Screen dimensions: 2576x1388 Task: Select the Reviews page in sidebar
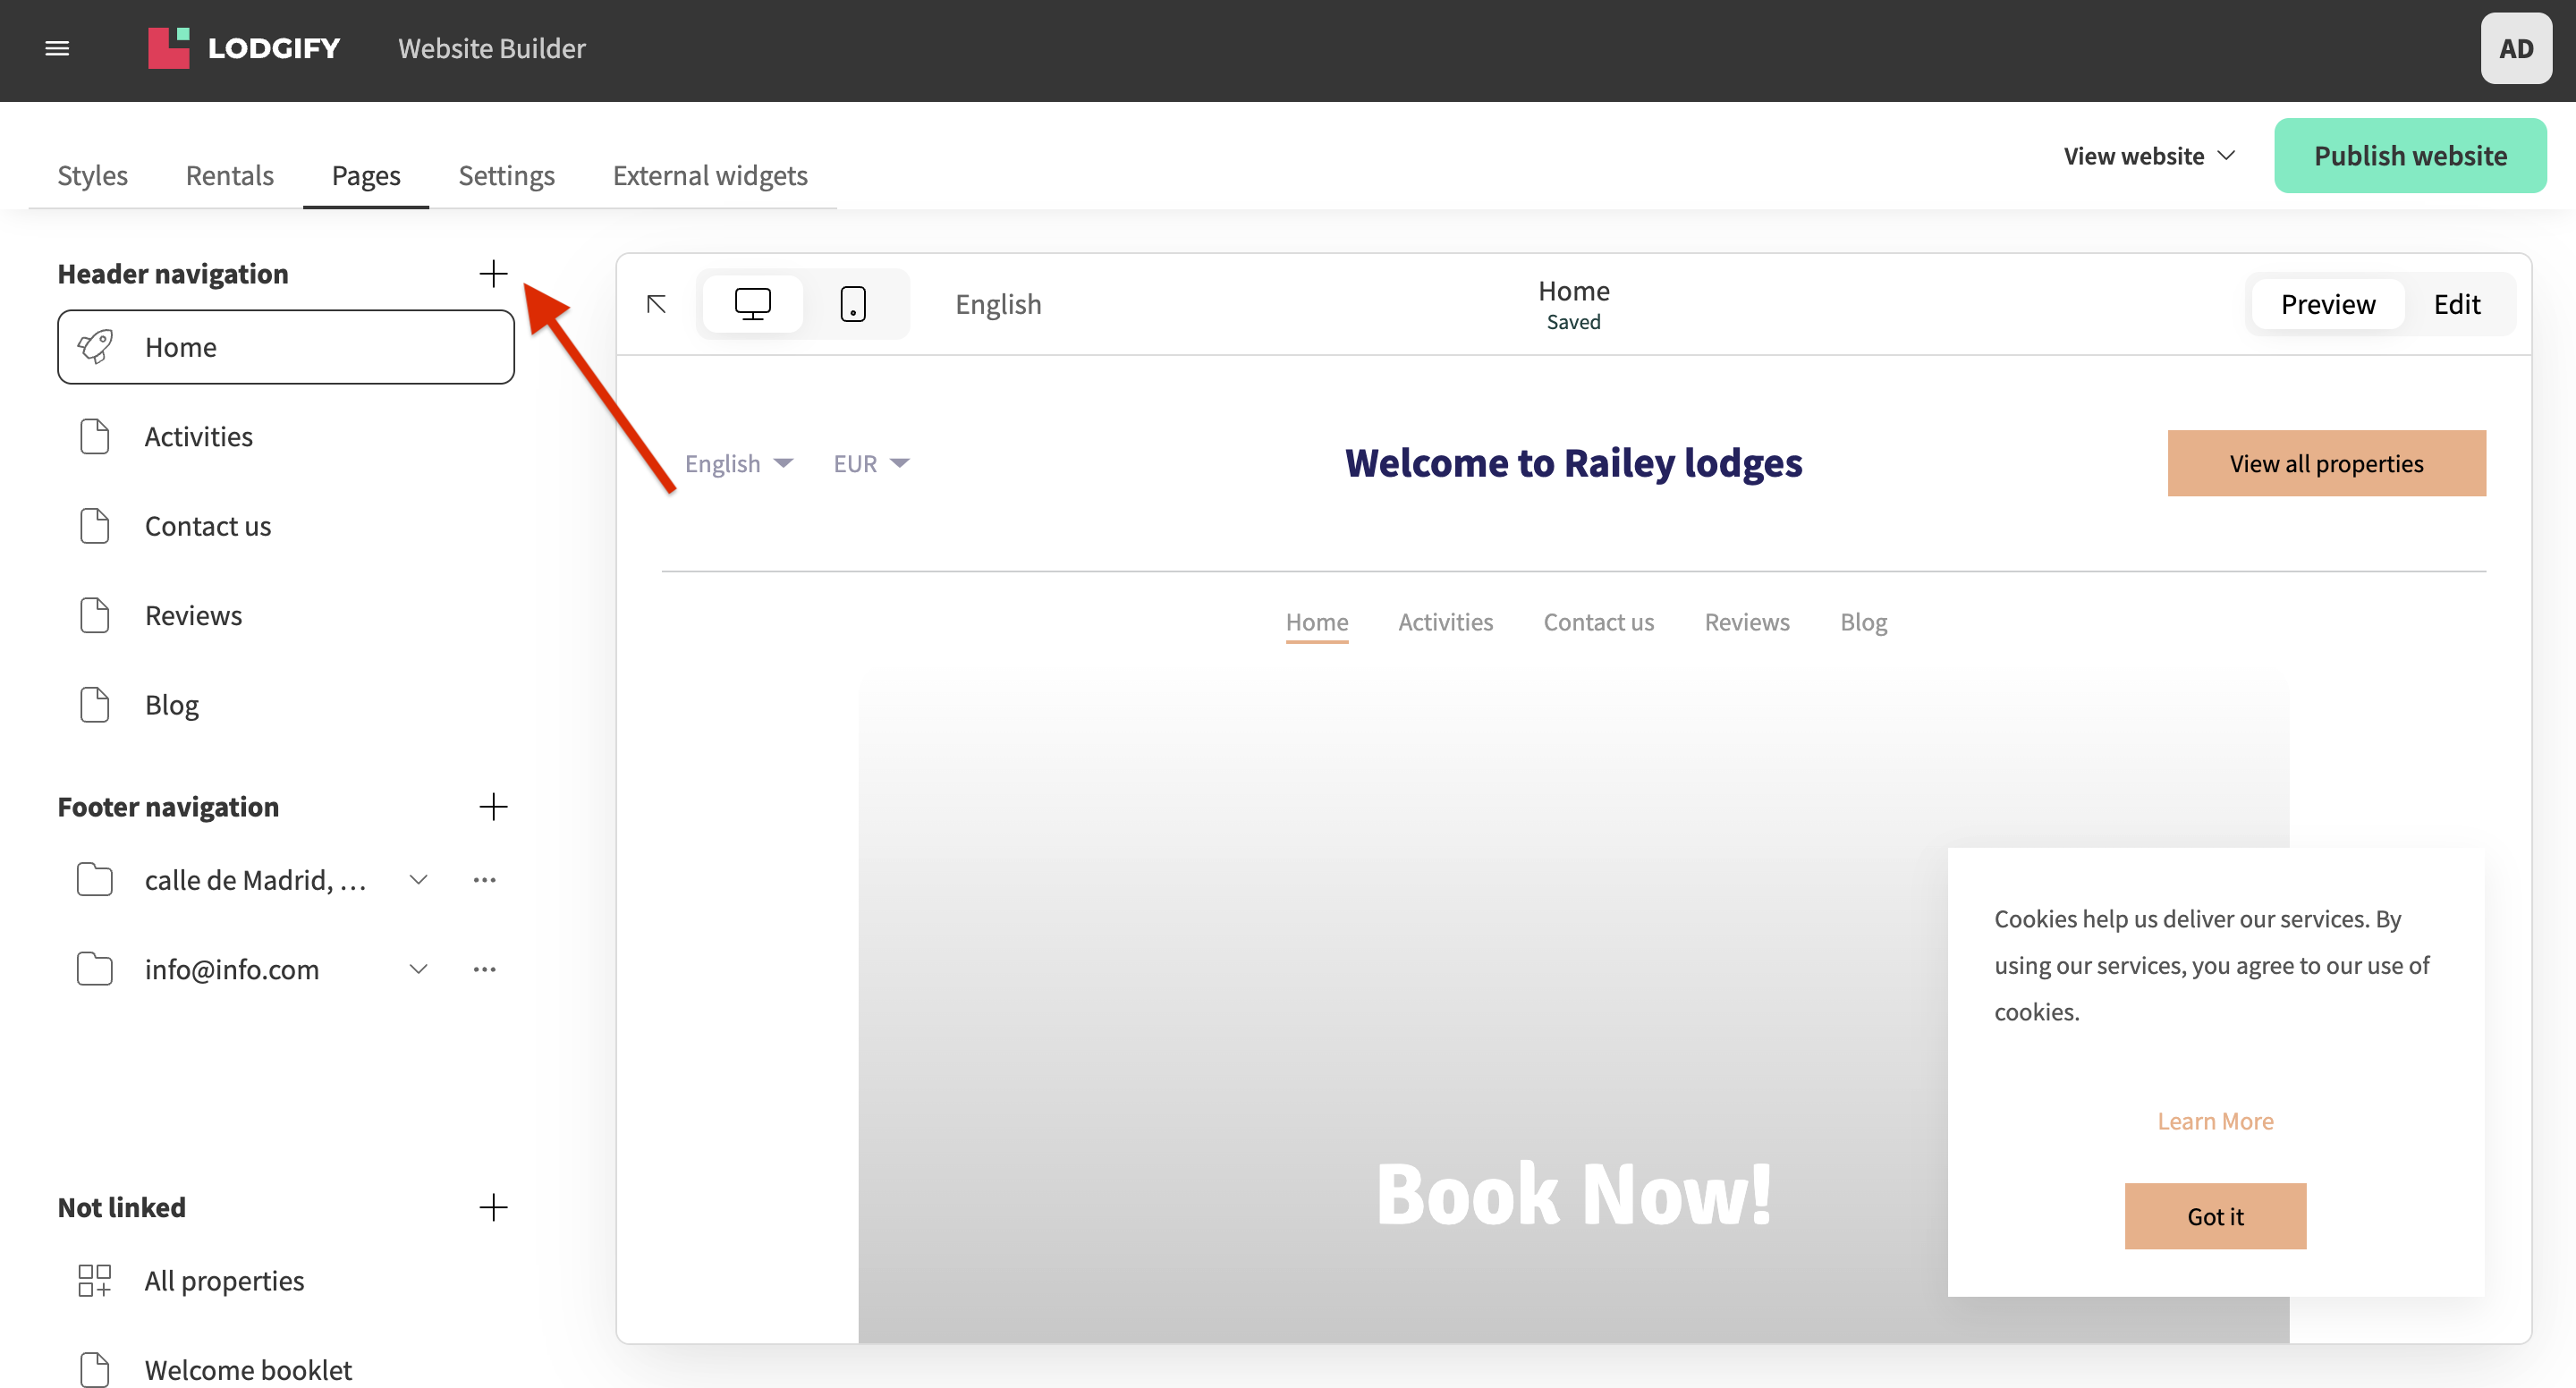pos(286,615)
